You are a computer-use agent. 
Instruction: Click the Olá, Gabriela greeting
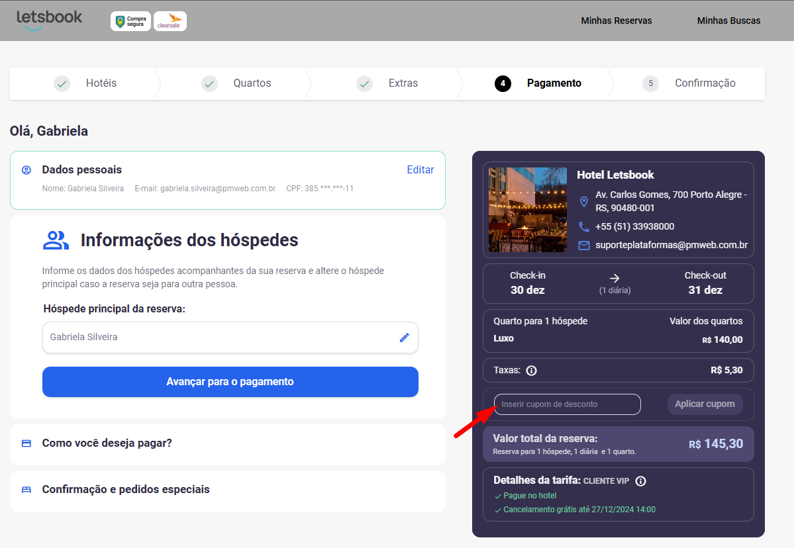pyautogui.click(x=48, y=131)
